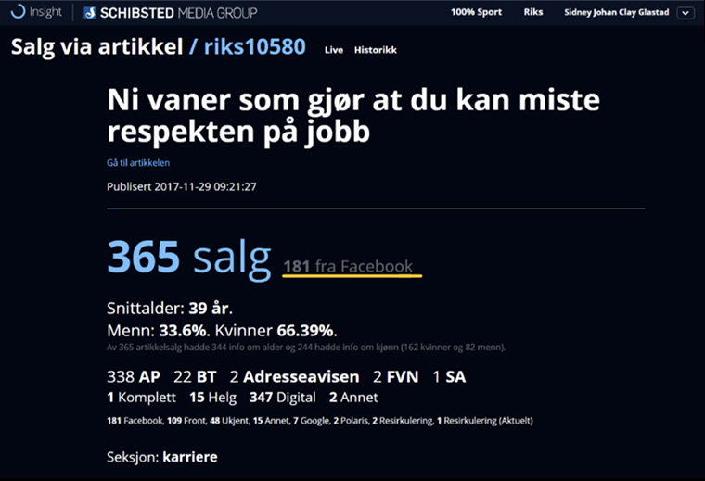Click the Schibsted Media Group logo icon

pos(90,13)
